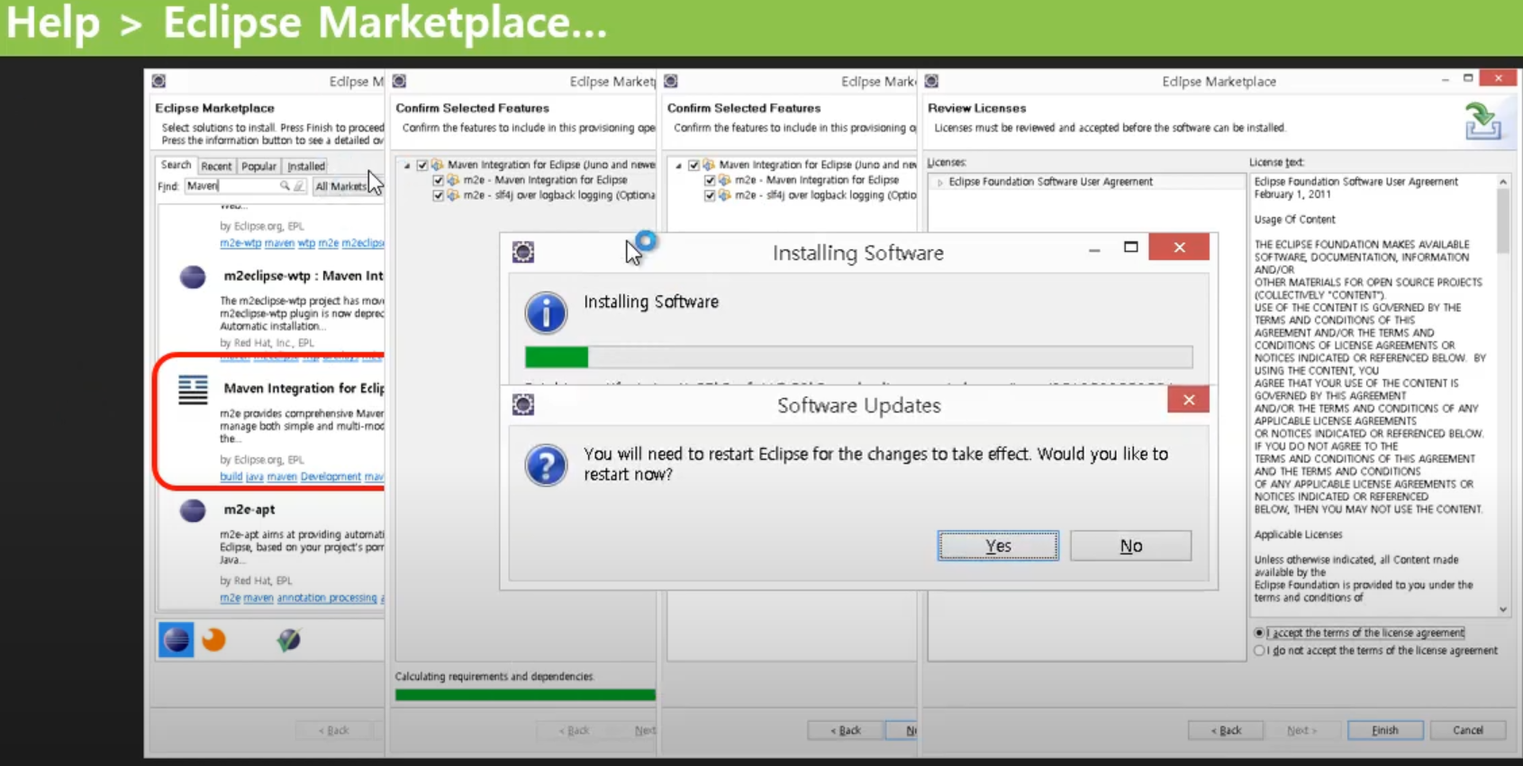Select I do not accept the license terms
Viewport: 1523px width, 766px height.
point(1260,650)
